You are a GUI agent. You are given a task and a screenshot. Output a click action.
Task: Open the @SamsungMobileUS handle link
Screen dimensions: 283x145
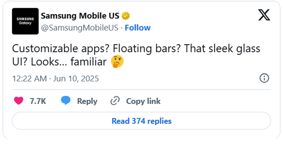[x=80, y=28]
